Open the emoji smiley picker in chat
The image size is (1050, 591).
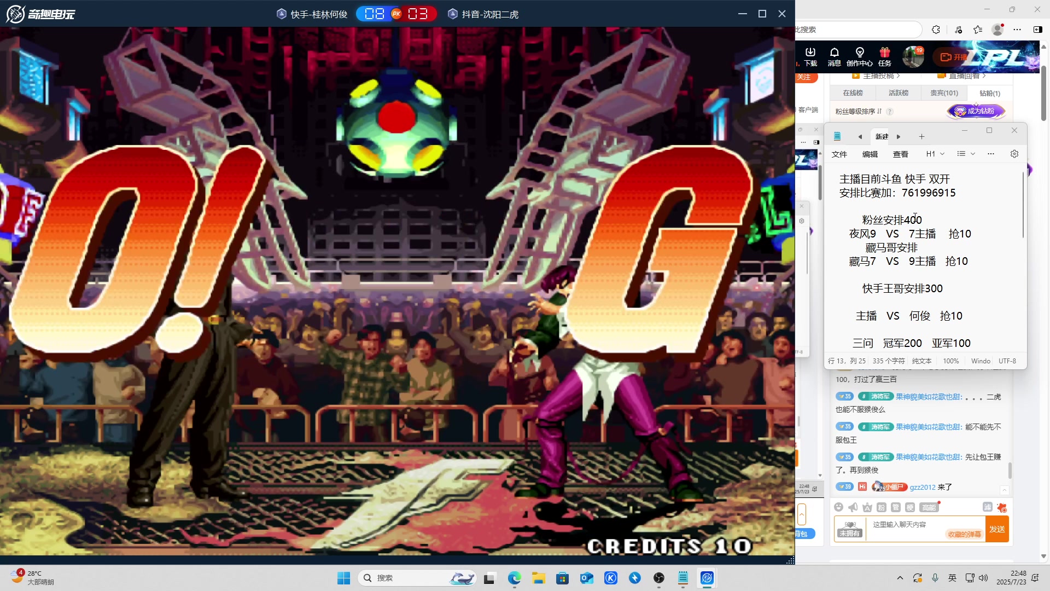click(x=839, y=507)
